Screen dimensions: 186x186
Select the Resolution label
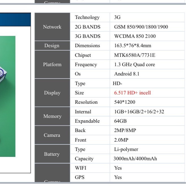[x=86, y=102]
